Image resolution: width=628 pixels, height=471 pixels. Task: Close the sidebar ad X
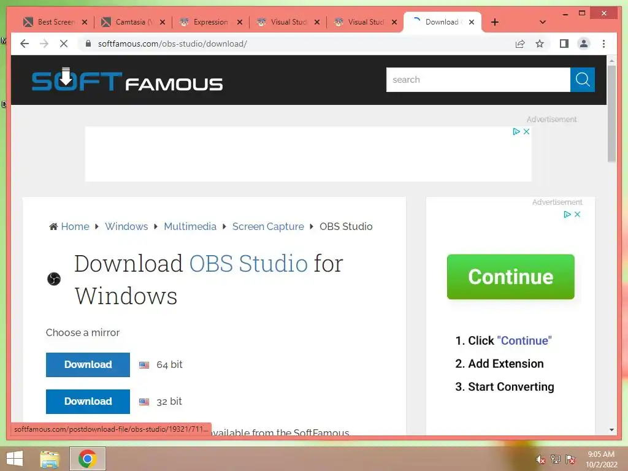pos(577,214)
